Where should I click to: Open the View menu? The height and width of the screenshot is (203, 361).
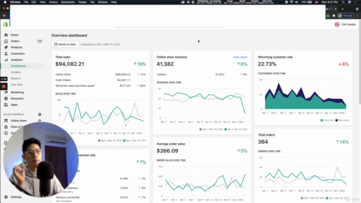(x=43, y=2)
